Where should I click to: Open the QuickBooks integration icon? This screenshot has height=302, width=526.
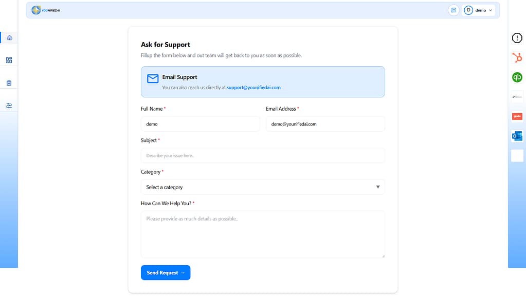pyautogui.click(x=517, y=77)
